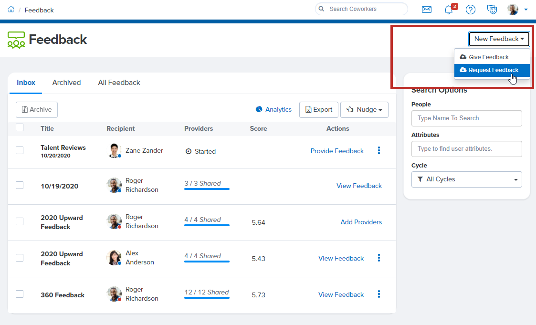The height and width of the screenshot is (325, 536).
Task: Click the Type Name To Search field
Action: [466, 118]
